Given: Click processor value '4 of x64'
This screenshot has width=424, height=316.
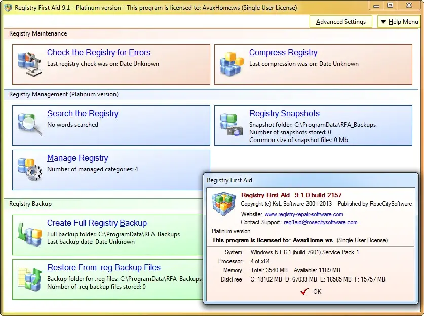Looking at the screenshot, I should 260,261.
